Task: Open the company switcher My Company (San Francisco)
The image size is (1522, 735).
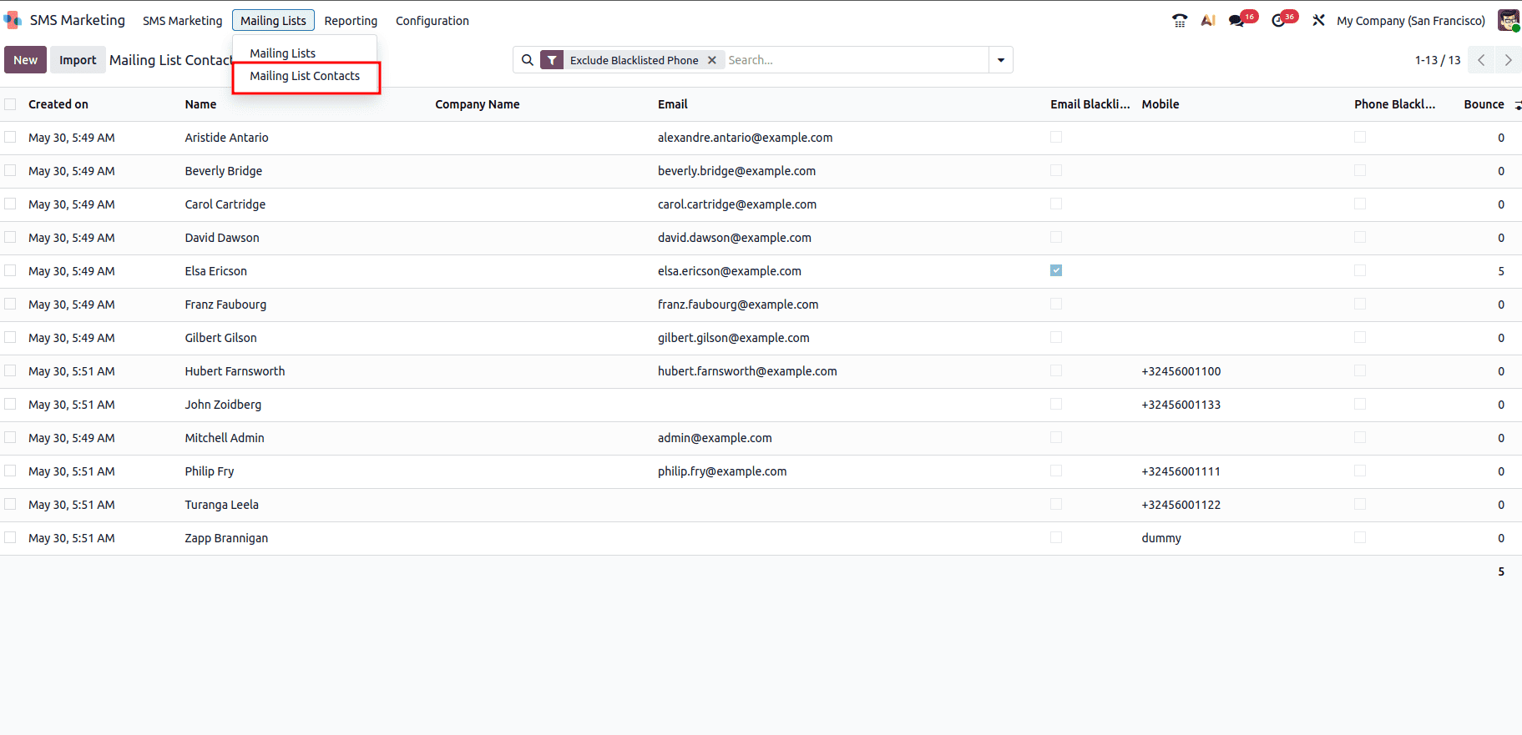Action: 1411,21
